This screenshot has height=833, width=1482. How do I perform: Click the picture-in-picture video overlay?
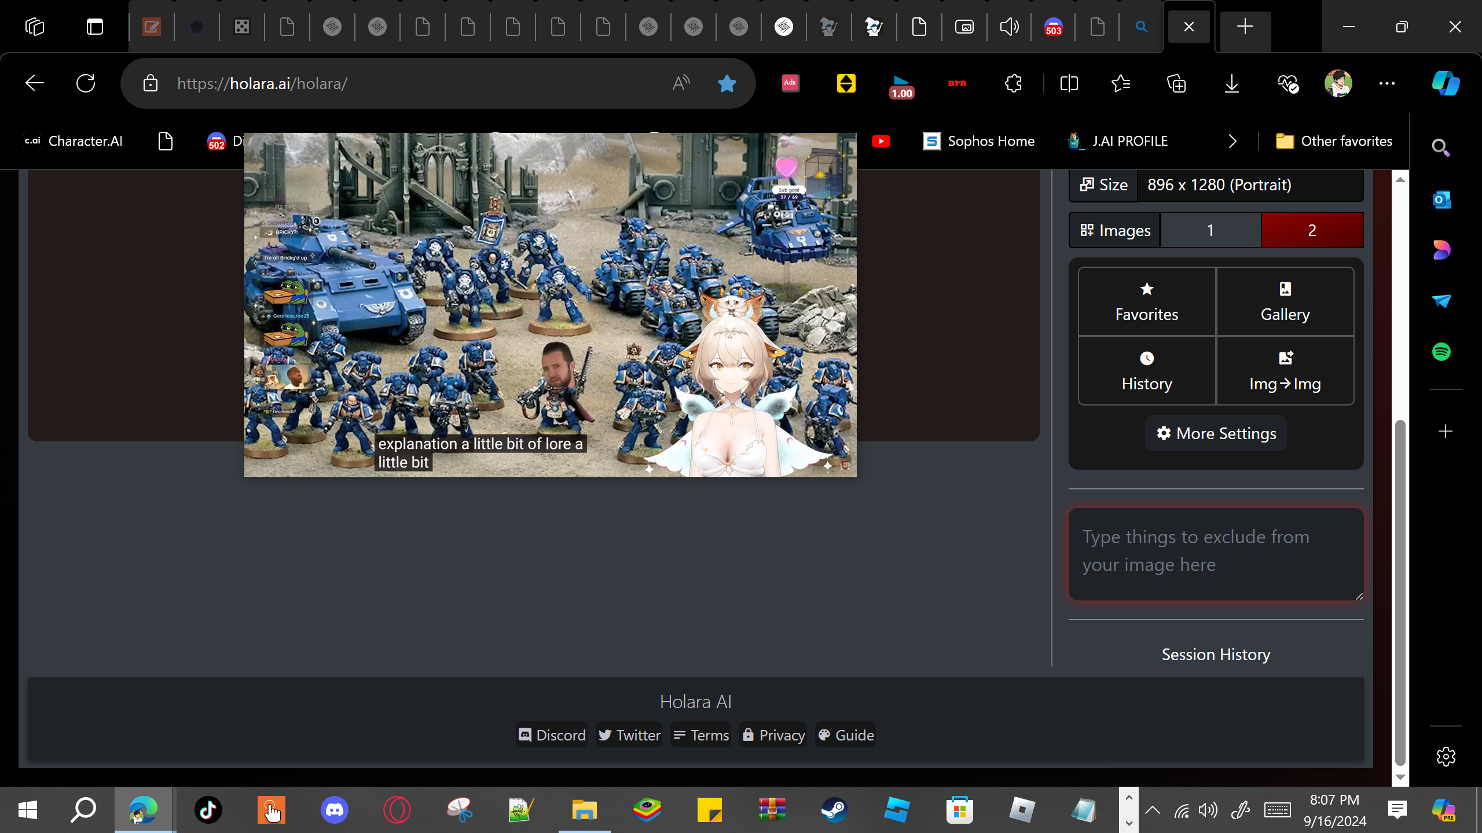click(550, 305)
